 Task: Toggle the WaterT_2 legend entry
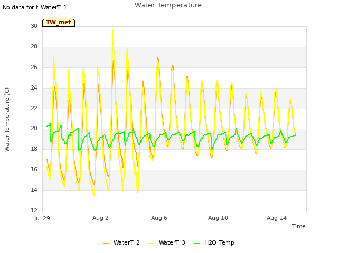(121, 242)
